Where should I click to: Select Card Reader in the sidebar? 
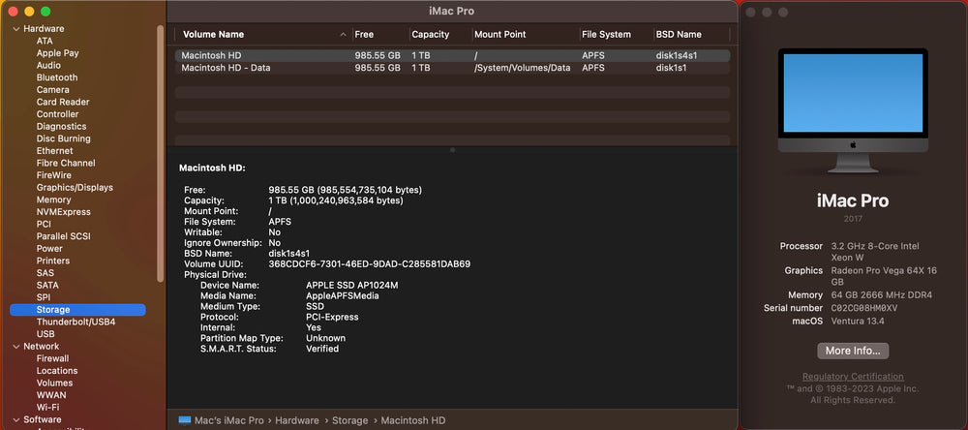[62, 102]
